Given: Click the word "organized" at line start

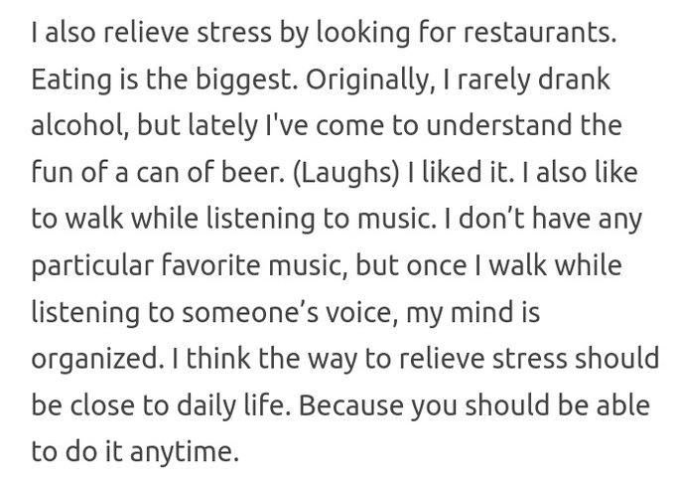Looking at the screenshot, I should coord(95,360).
